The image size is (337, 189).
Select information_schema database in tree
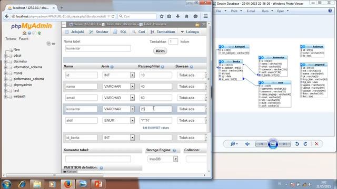pos(28,67)
